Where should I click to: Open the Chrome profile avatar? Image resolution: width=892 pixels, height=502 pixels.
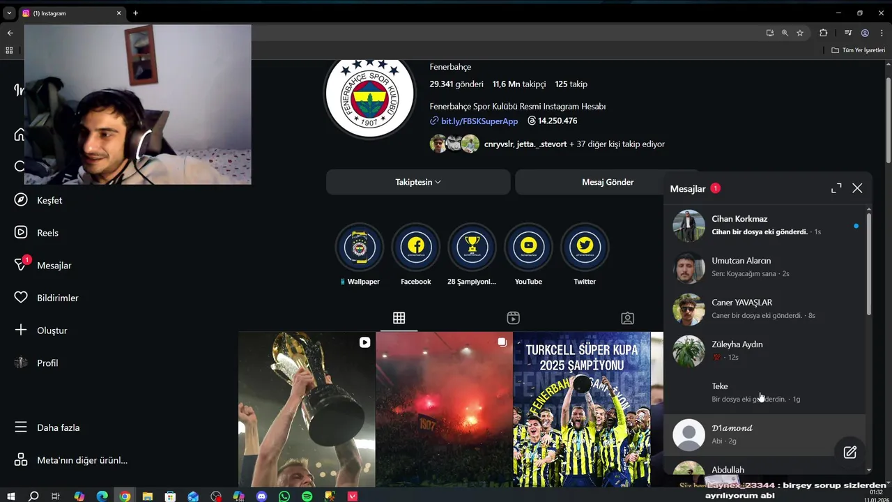[865, 33]
